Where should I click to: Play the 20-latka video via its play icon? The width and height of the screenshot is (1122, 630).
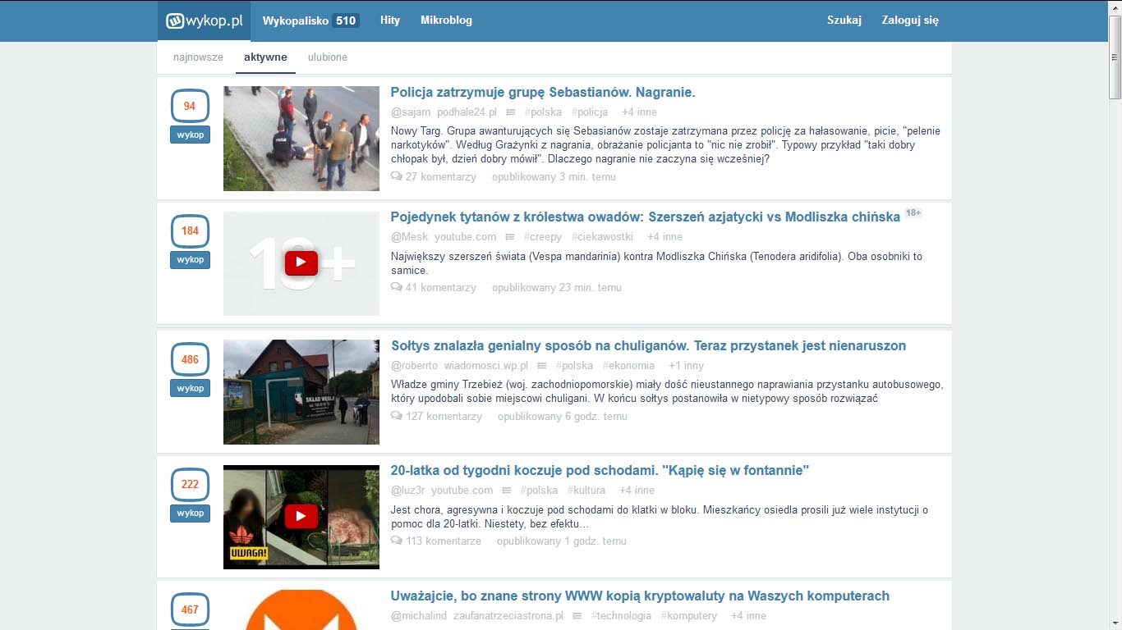pos(301,516)
